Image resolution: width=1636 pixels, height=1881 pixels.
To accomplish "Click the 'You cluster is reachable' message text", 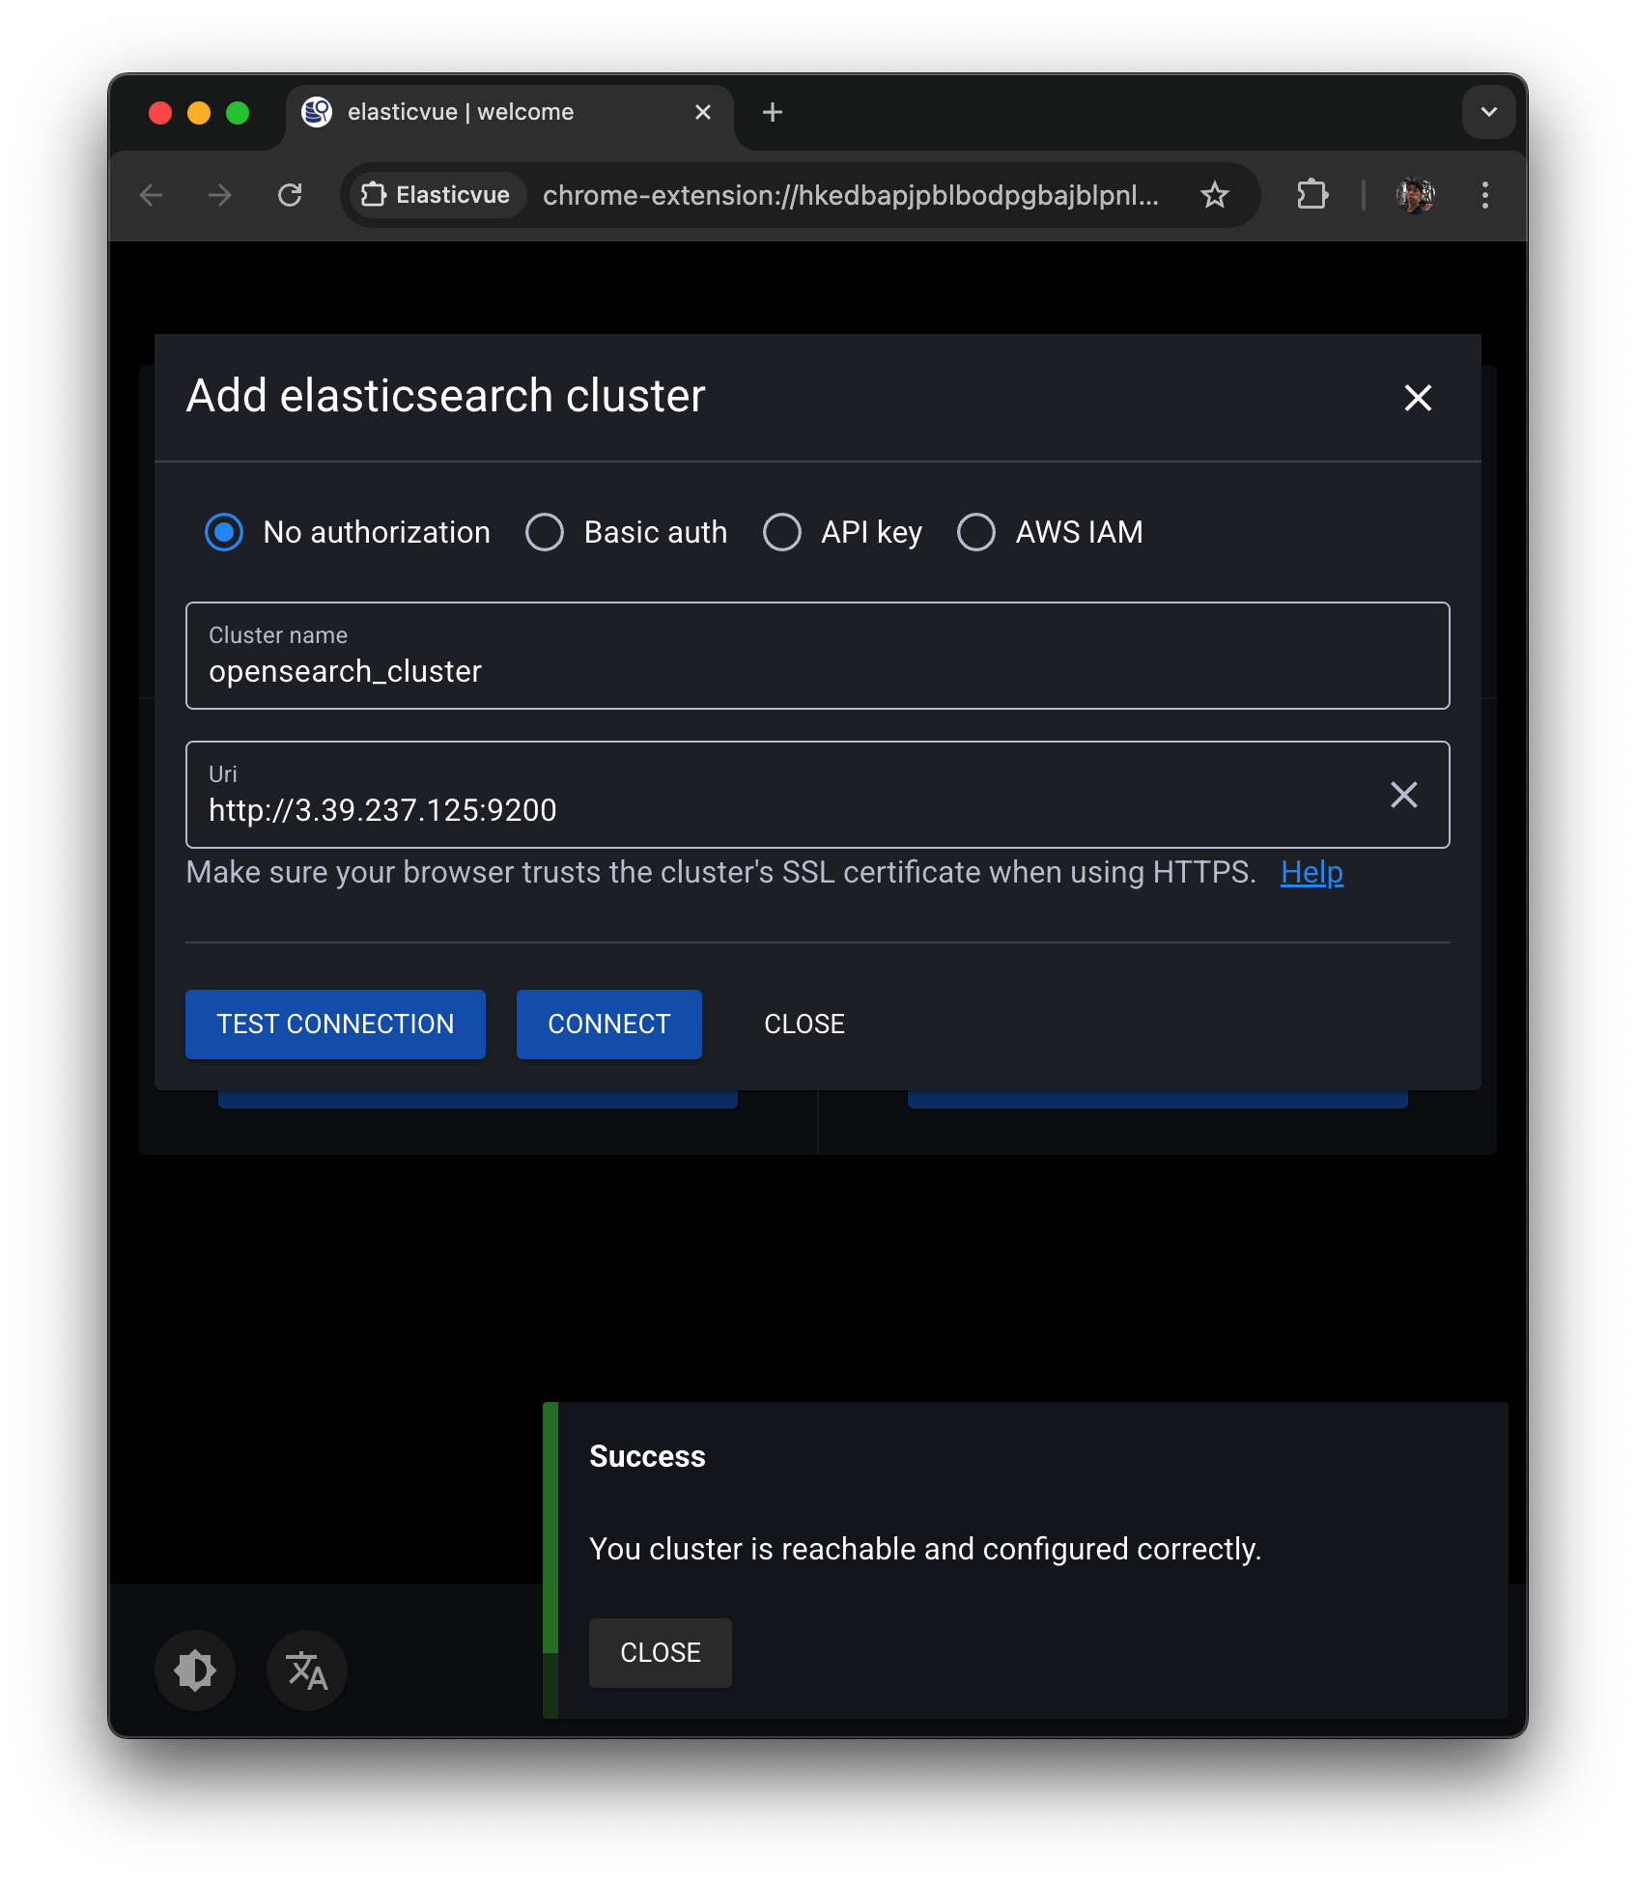I will 925,1549.
